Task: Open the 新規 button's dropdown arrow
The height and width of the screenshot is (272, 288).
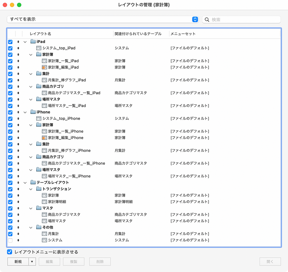Action: [x=32, y=262]
